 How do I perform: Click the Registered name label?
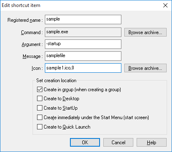click(x=25, y=20)
